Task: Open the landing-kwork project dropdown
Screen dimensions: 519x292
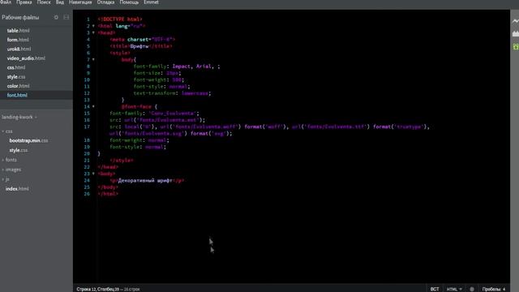Action: (x=19, y=117)
